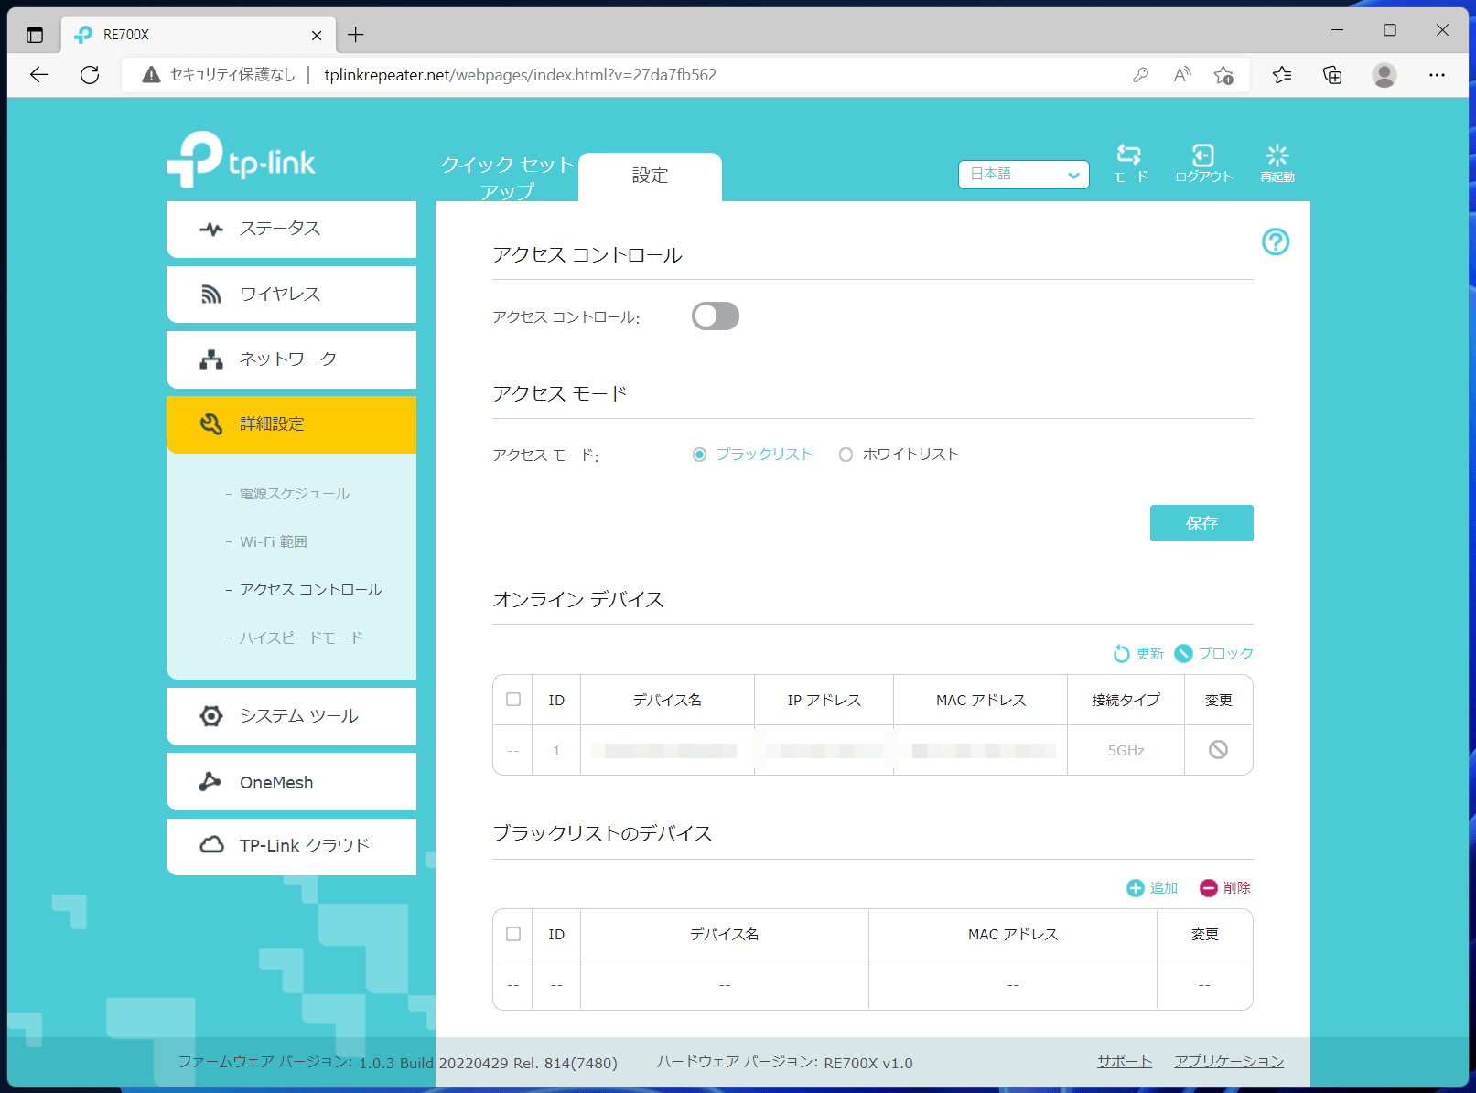This screenshot has width=1476, height=1093.
Task: Open the ハイスピードモード submenu item
Action: point(301,638)
